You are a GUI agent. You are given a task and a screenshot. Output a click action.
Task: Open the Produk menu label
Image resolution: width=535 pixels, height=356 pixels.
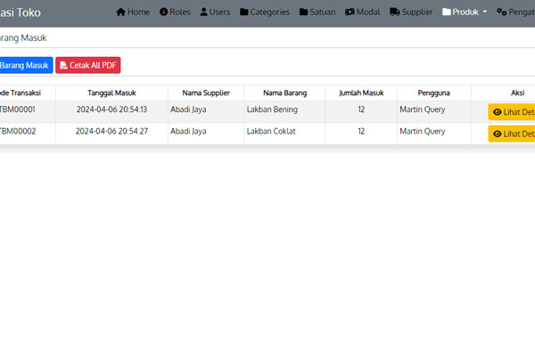coord(465,12)
